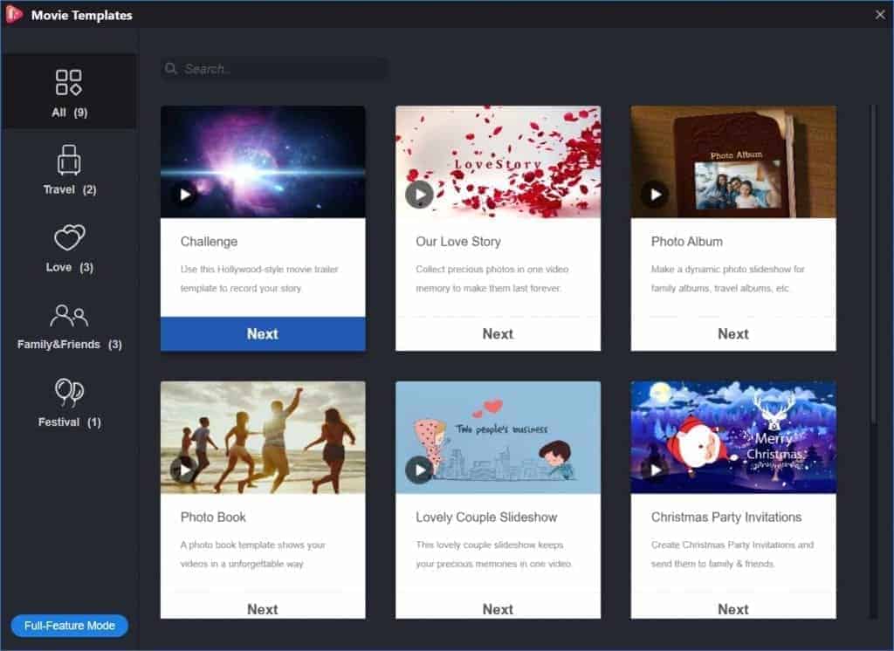This screenshot has width=894, height=651.
Task: Switch to Full-Feature Mode
Action: point(69,626)
